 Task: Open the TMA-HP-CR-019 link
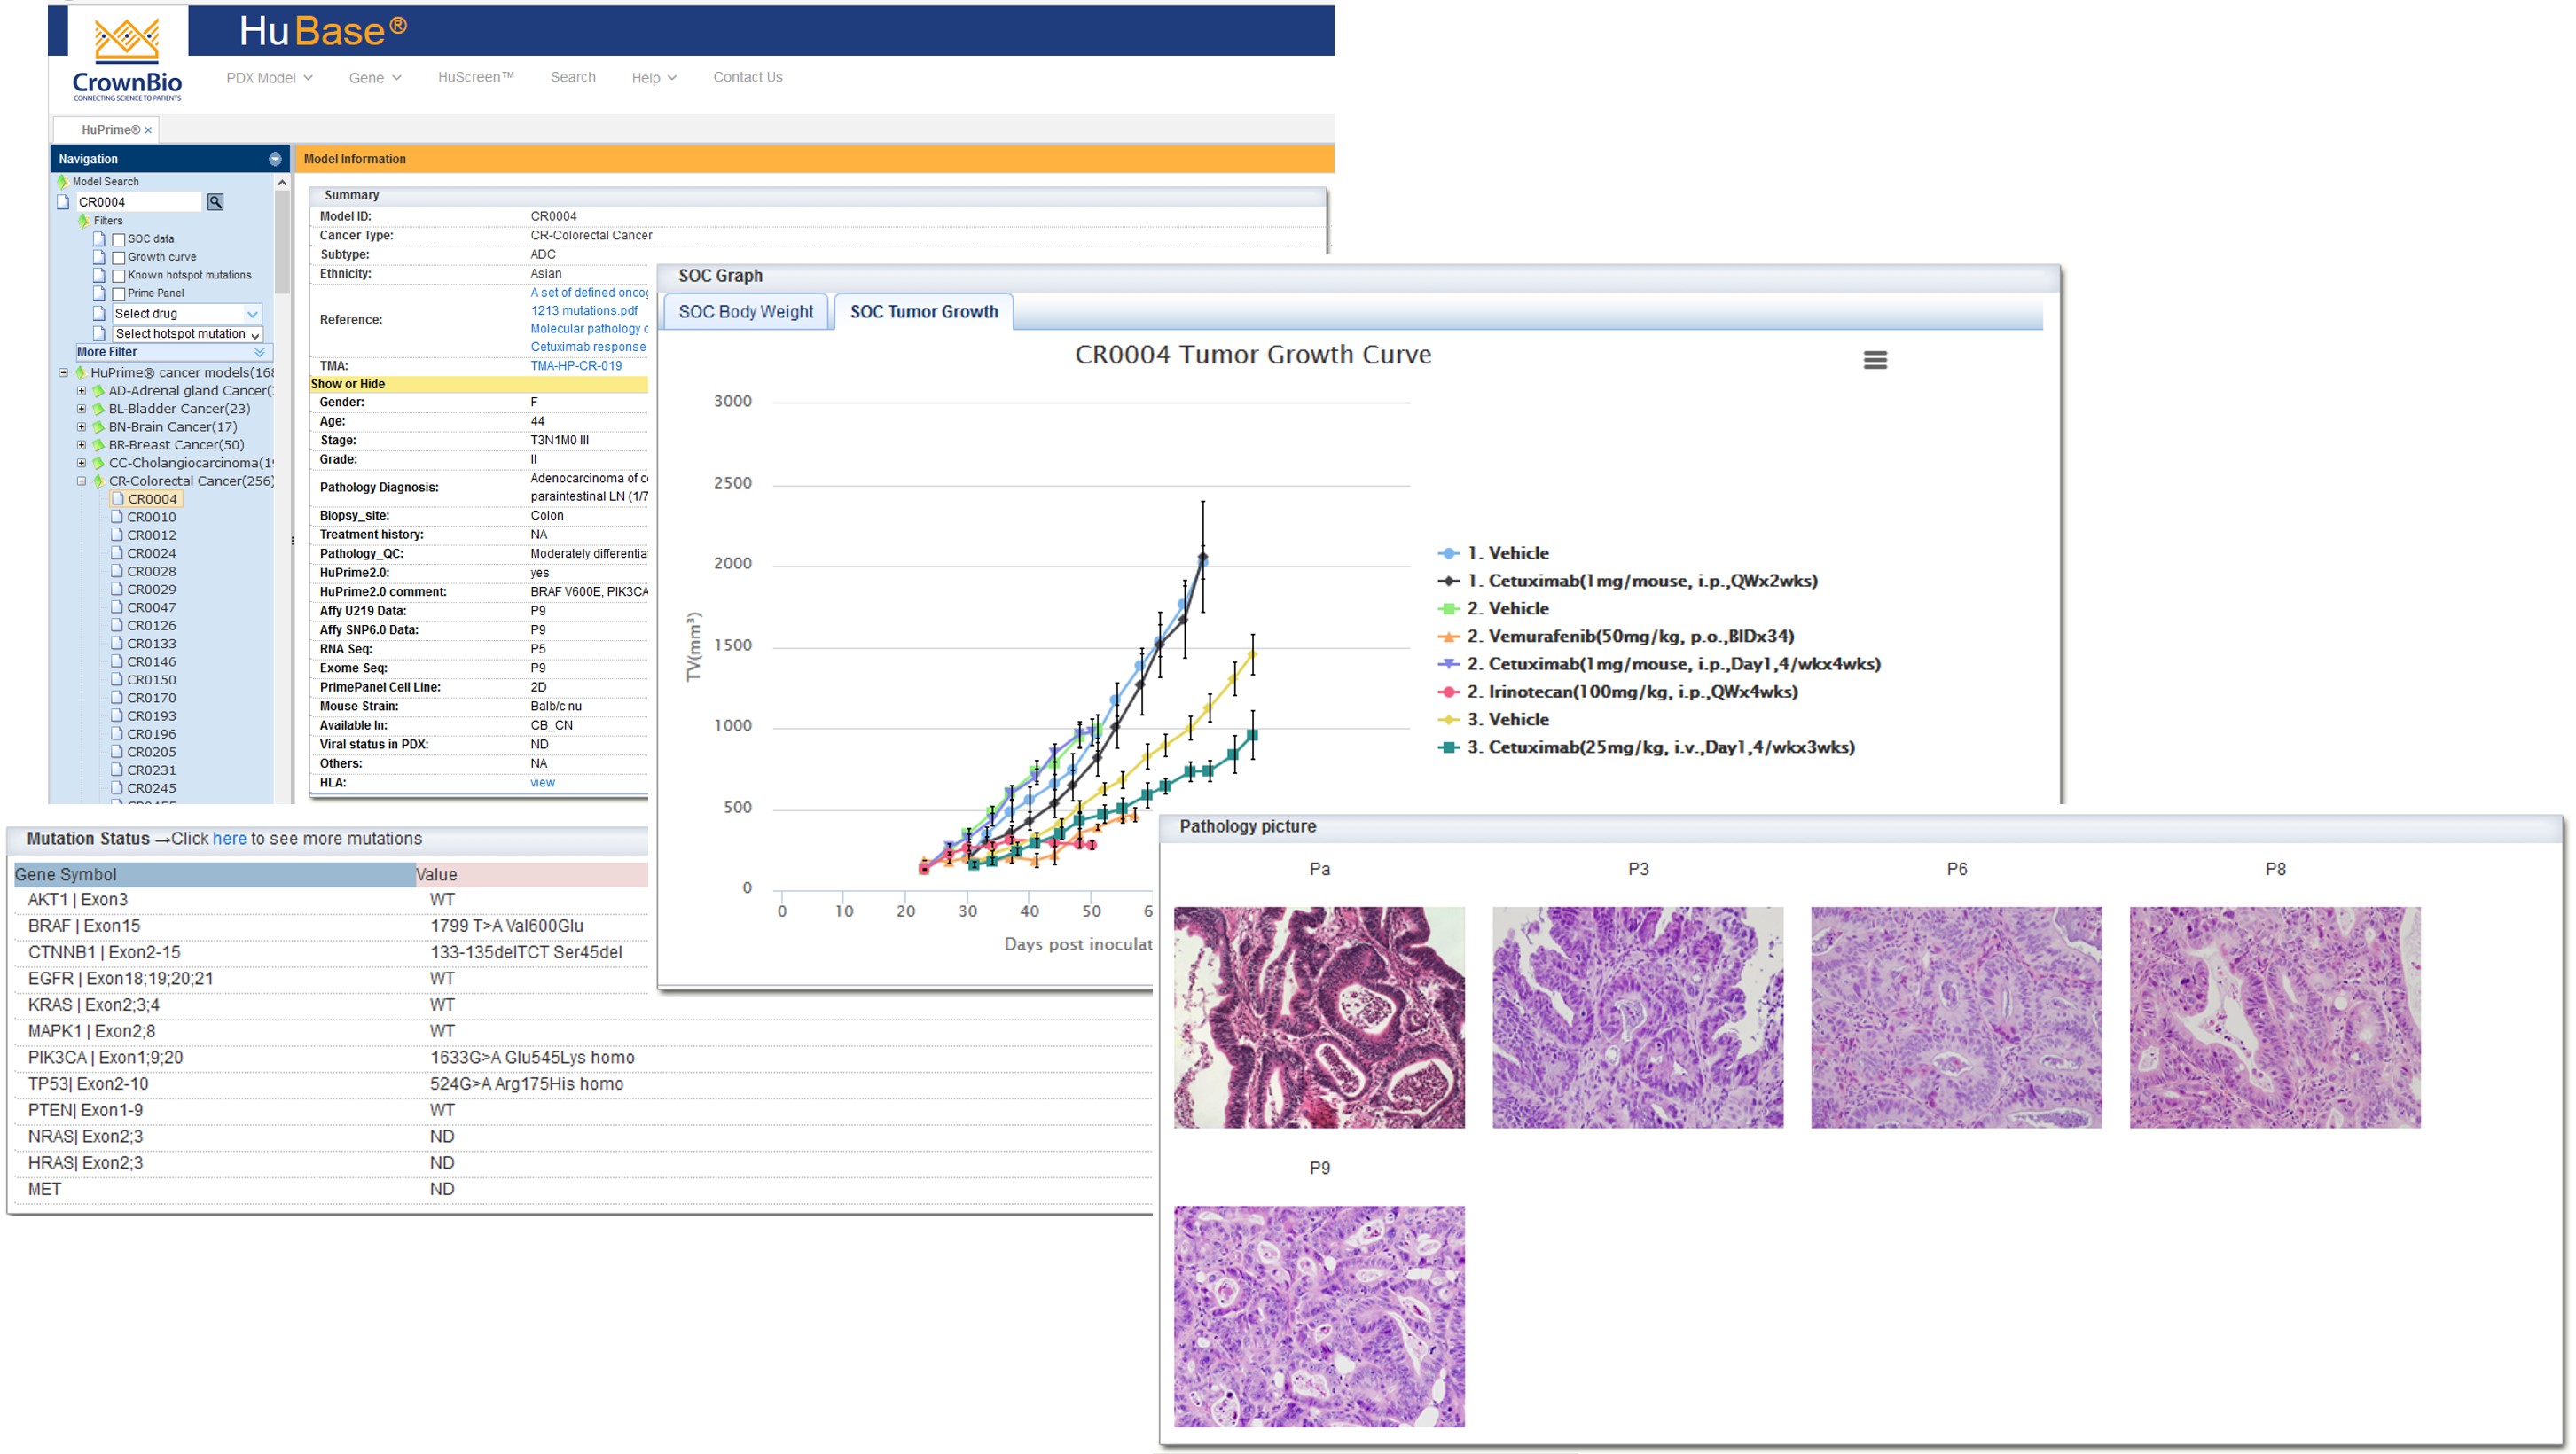point(576,366)
